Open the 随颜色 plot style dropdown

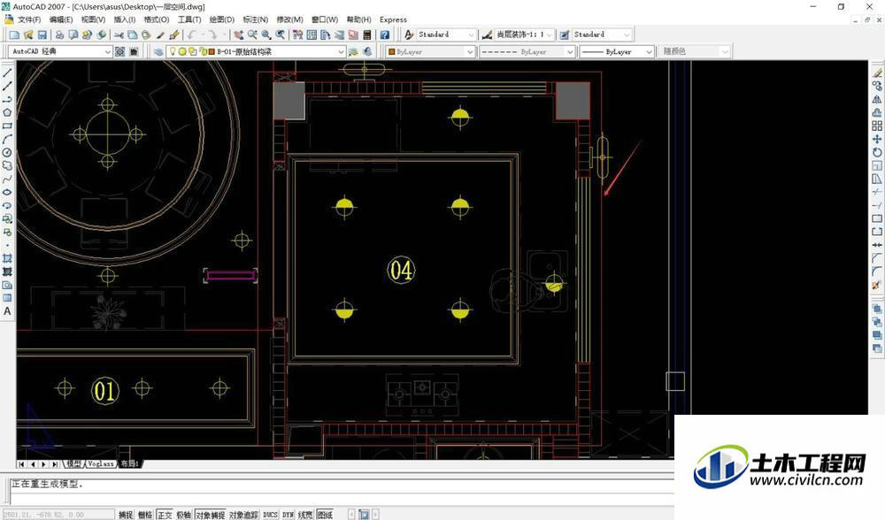[x=726, y=51]
